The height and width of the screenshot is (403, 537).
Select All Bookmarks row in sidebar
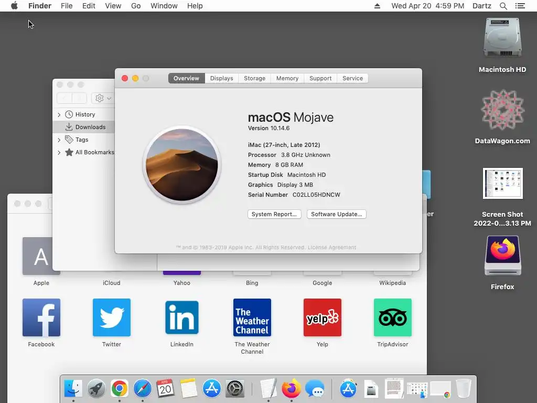(x=84, y=153)
